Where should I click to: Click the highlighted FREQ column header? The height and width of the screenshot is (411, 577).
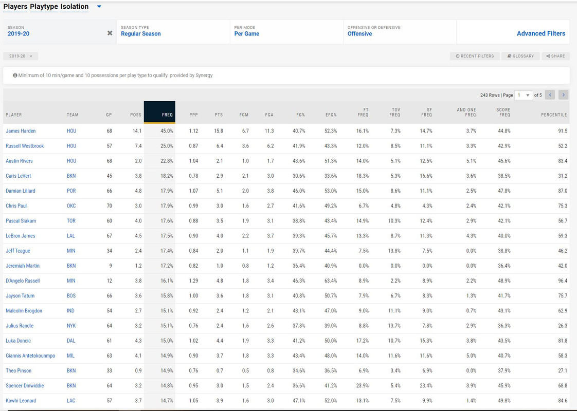pyautogui.click(x=159, y=112)
